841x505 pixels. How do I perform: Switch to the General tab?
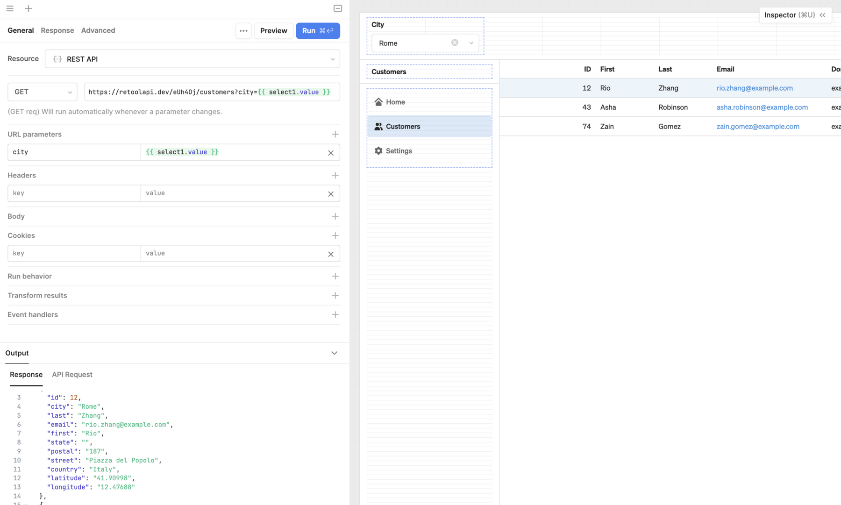21,30
